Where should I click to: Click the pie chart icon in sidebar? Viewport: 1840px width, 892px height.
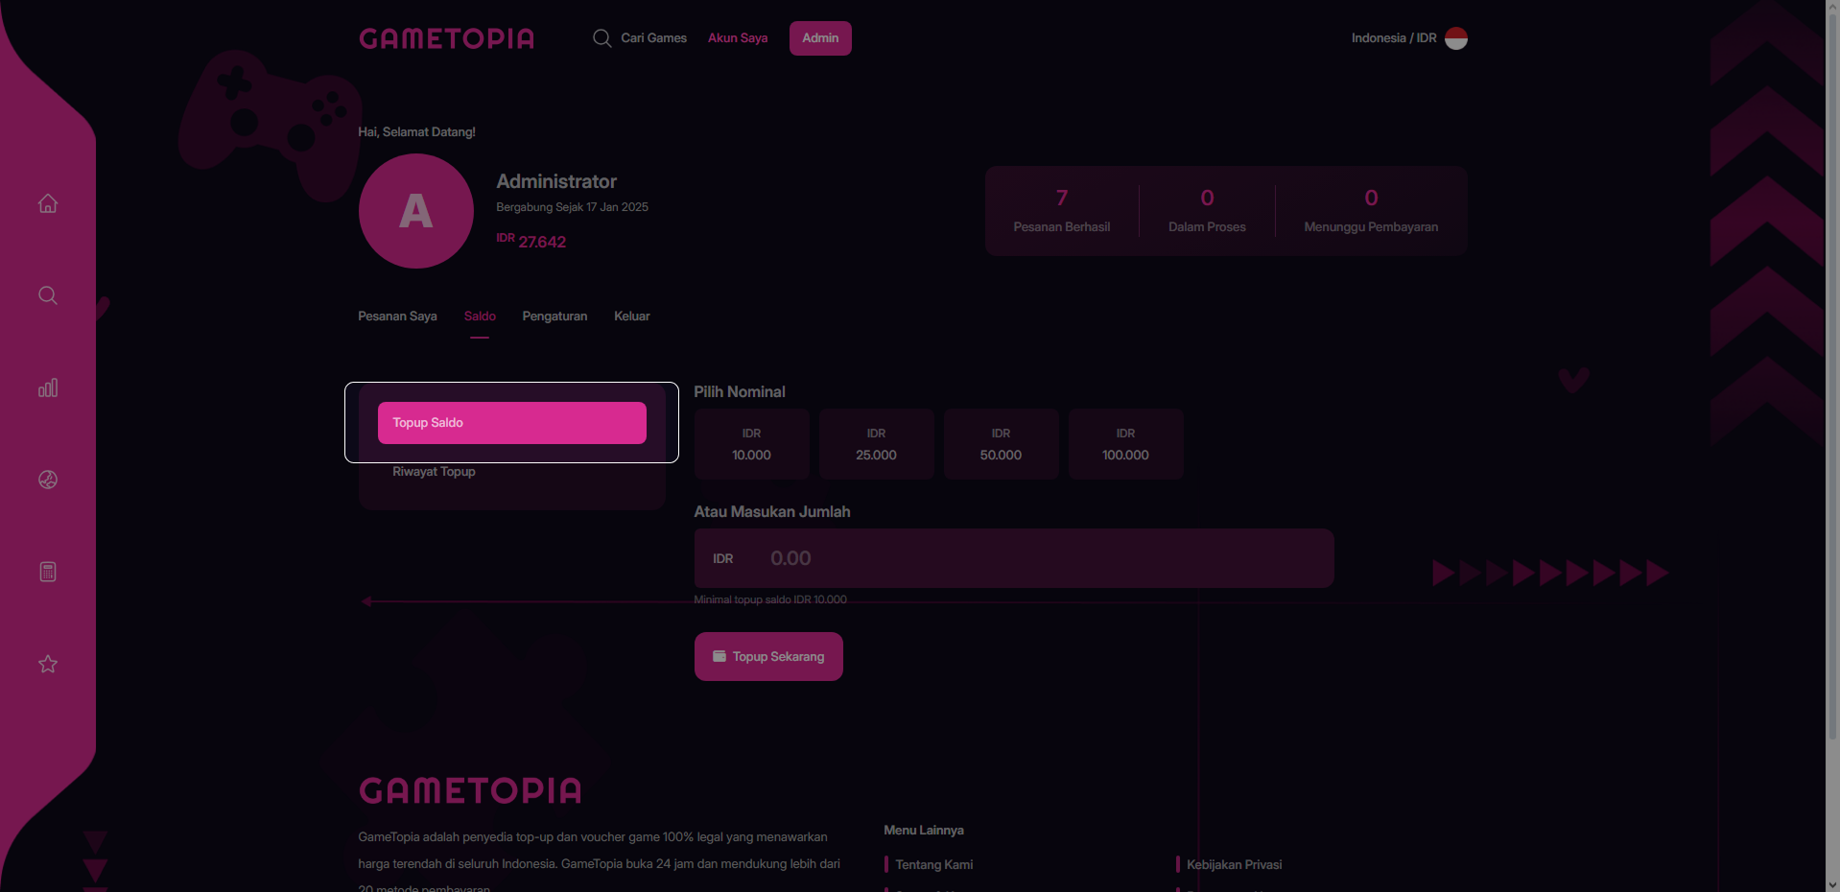tap(48, 480)
